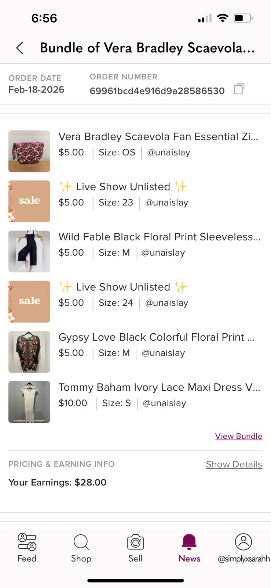Open the News bell tab
Viewport: 271px width, 588px height.
tap(189, 548)
